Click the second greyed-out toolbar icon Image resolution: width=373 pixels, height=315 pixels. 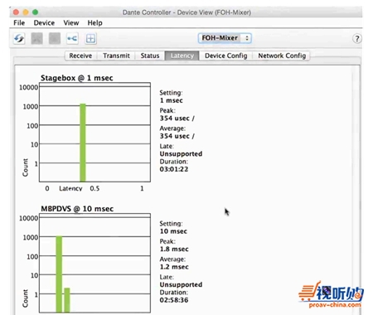[55, 38]
